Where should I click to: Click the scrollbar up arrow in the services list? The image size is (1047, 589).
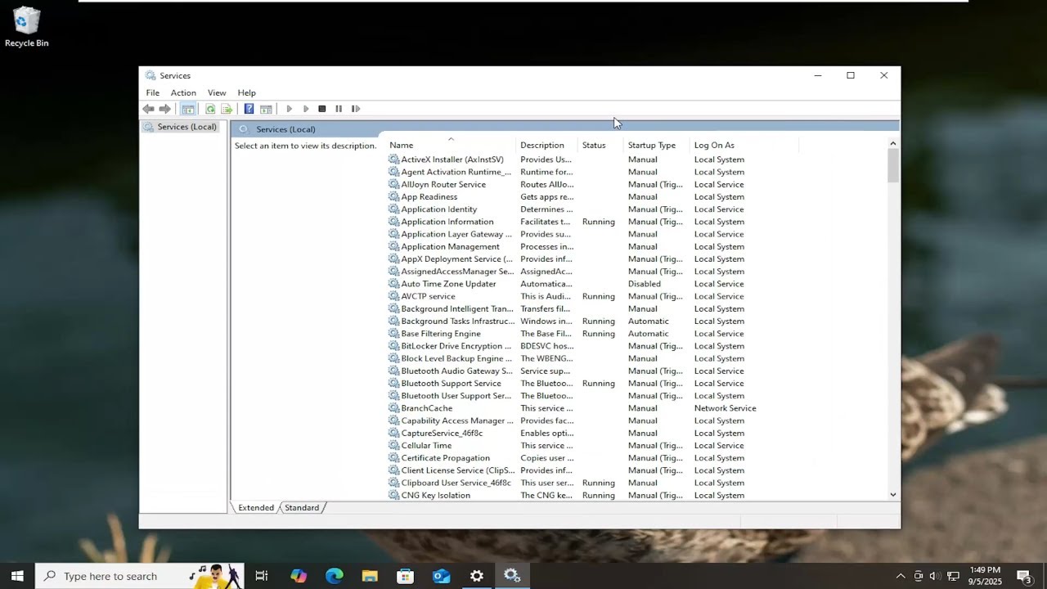pos(892,144)
